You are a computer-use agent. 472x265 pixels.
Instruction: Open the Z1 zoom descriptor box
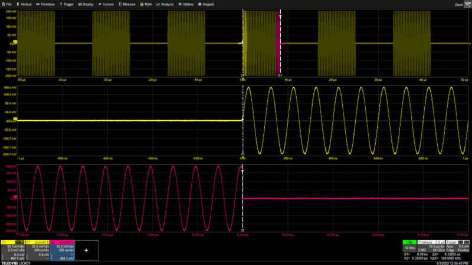[37, 250]
